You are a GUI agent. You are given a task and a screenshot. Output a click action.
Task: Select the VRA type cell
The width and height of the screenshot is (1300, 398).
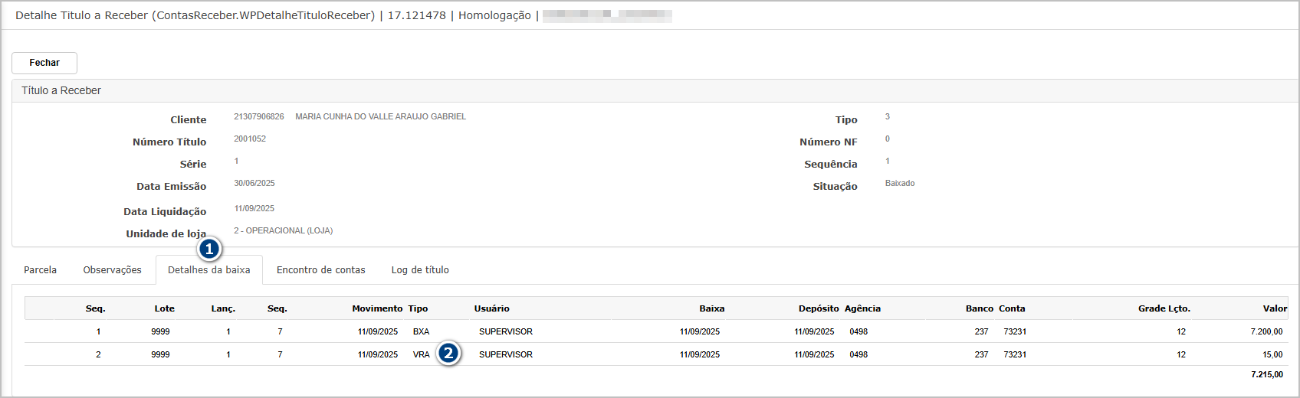click(421, 354)
